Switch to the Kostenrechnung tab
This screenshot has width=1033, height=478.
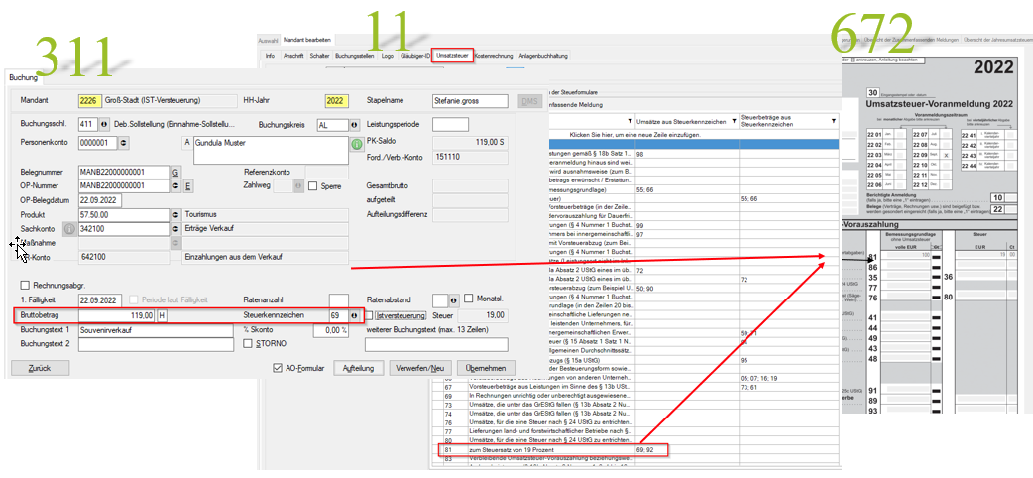494,56
